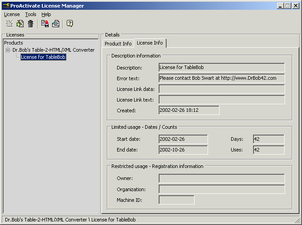Click the status bar path text
The image size is (302, 225).
coord(70,220)
